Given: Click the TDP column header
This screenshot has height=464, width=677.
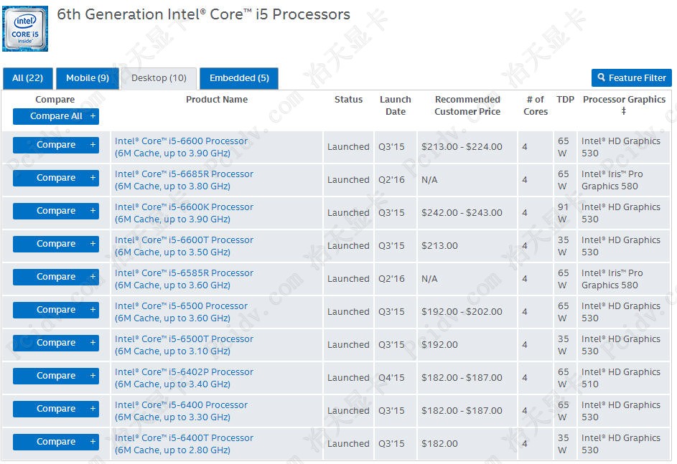Looking at the screenshot, I should click(565, 100).
